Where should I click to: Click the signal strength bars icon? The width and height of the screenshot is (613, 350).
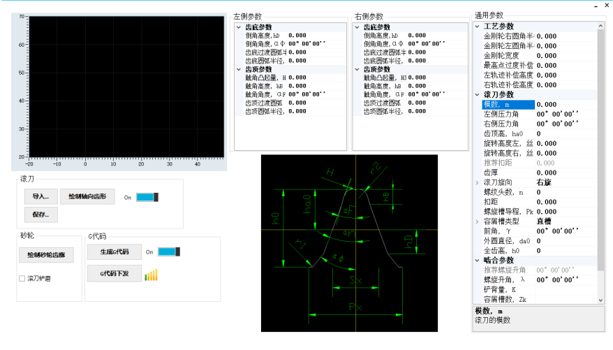click(152, 275)
